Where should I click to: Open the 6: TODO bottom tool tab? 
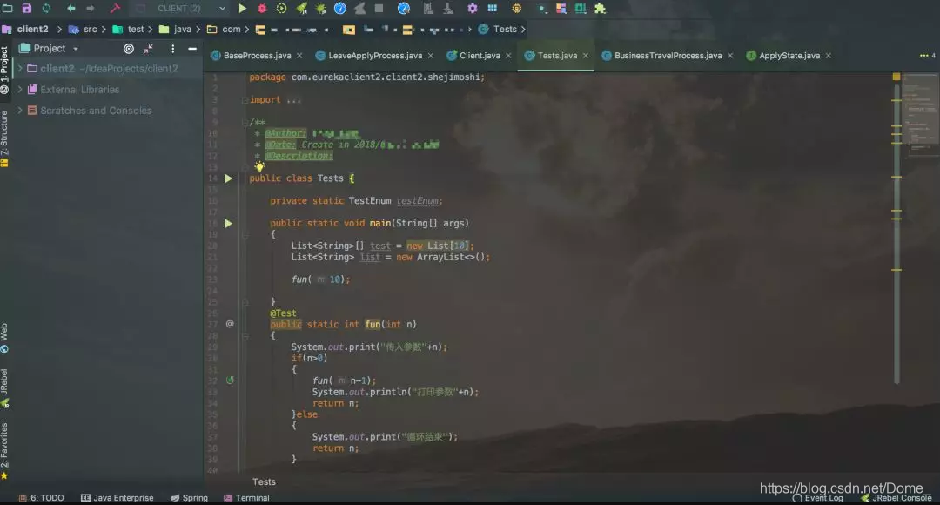pyautogui.click(x=41, y=498)
